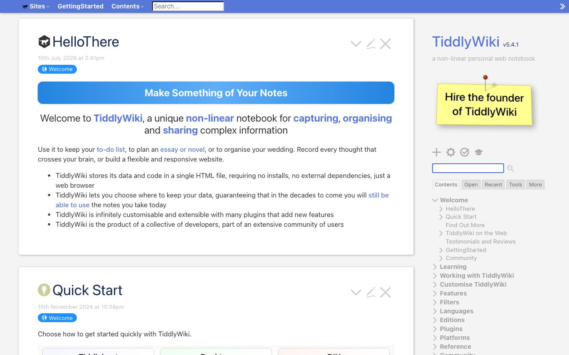Screen dimensions: 569x355
Task: Expand the Filters section chevron
Action: pyautogui.click(x=435, y=302)
